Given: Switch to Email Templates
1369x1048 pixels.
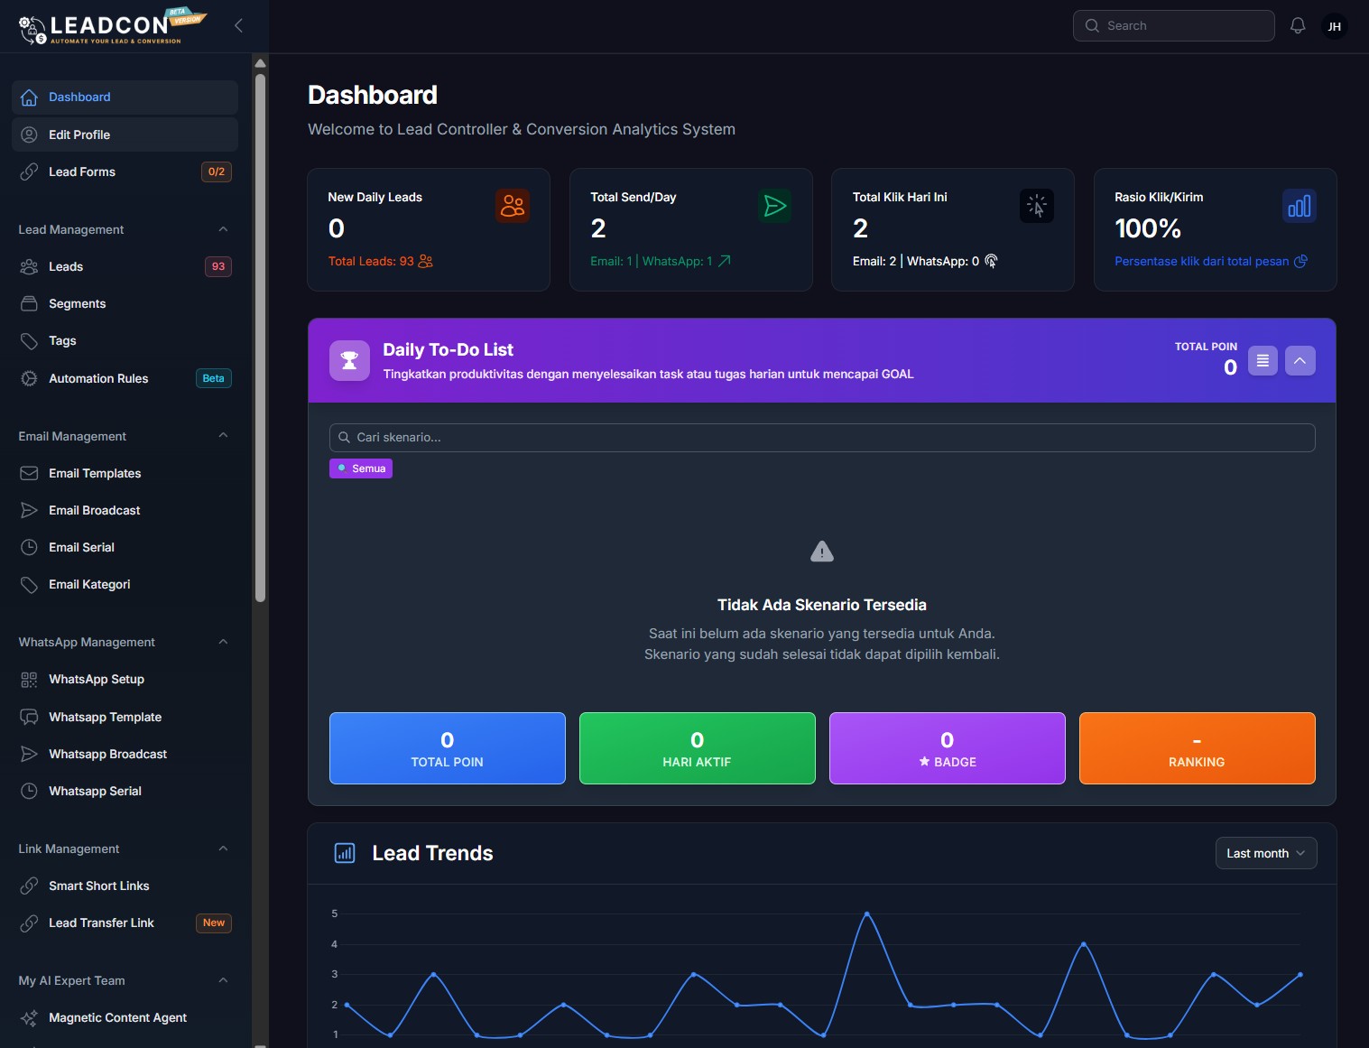Looking at the screenshot, I should click(94, 473).
